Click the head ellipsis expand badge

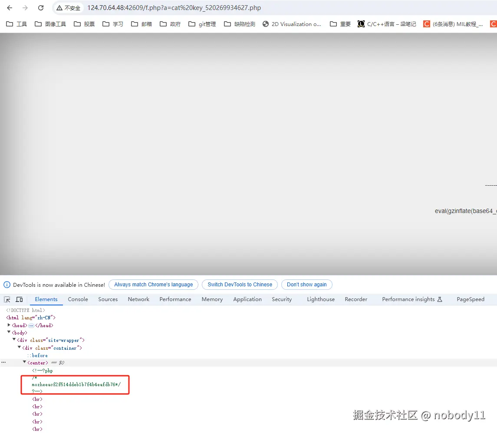pos(31,326)
